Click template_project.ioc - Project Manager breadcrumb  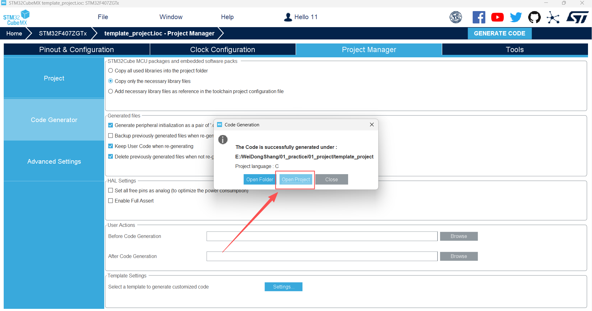click(159, 33)
